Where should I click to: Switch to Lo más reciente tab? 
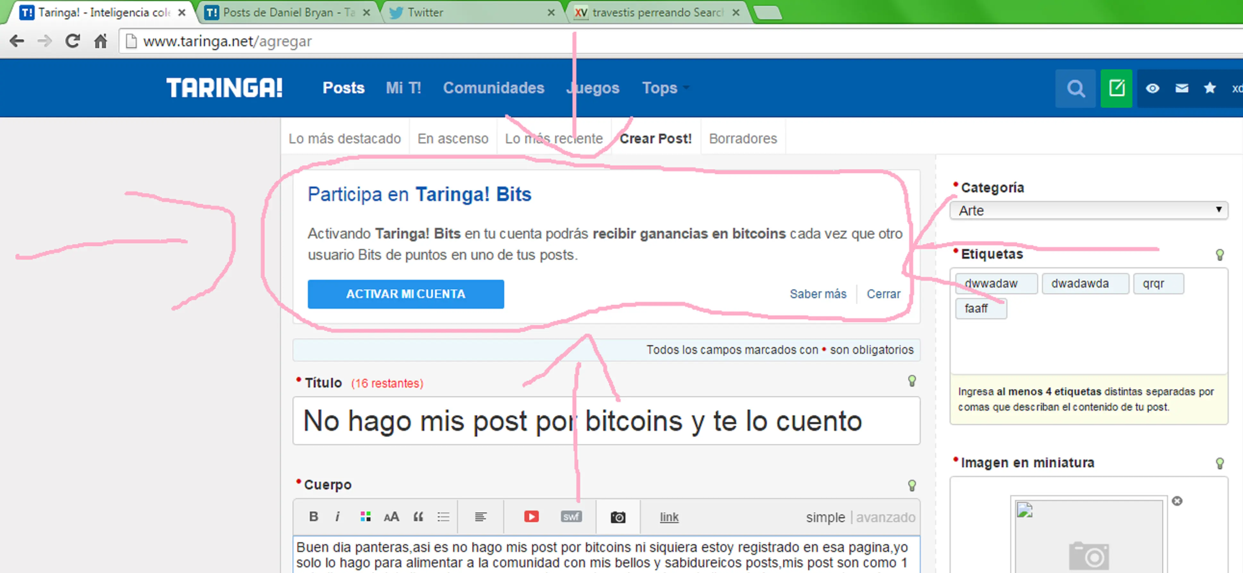554,138
